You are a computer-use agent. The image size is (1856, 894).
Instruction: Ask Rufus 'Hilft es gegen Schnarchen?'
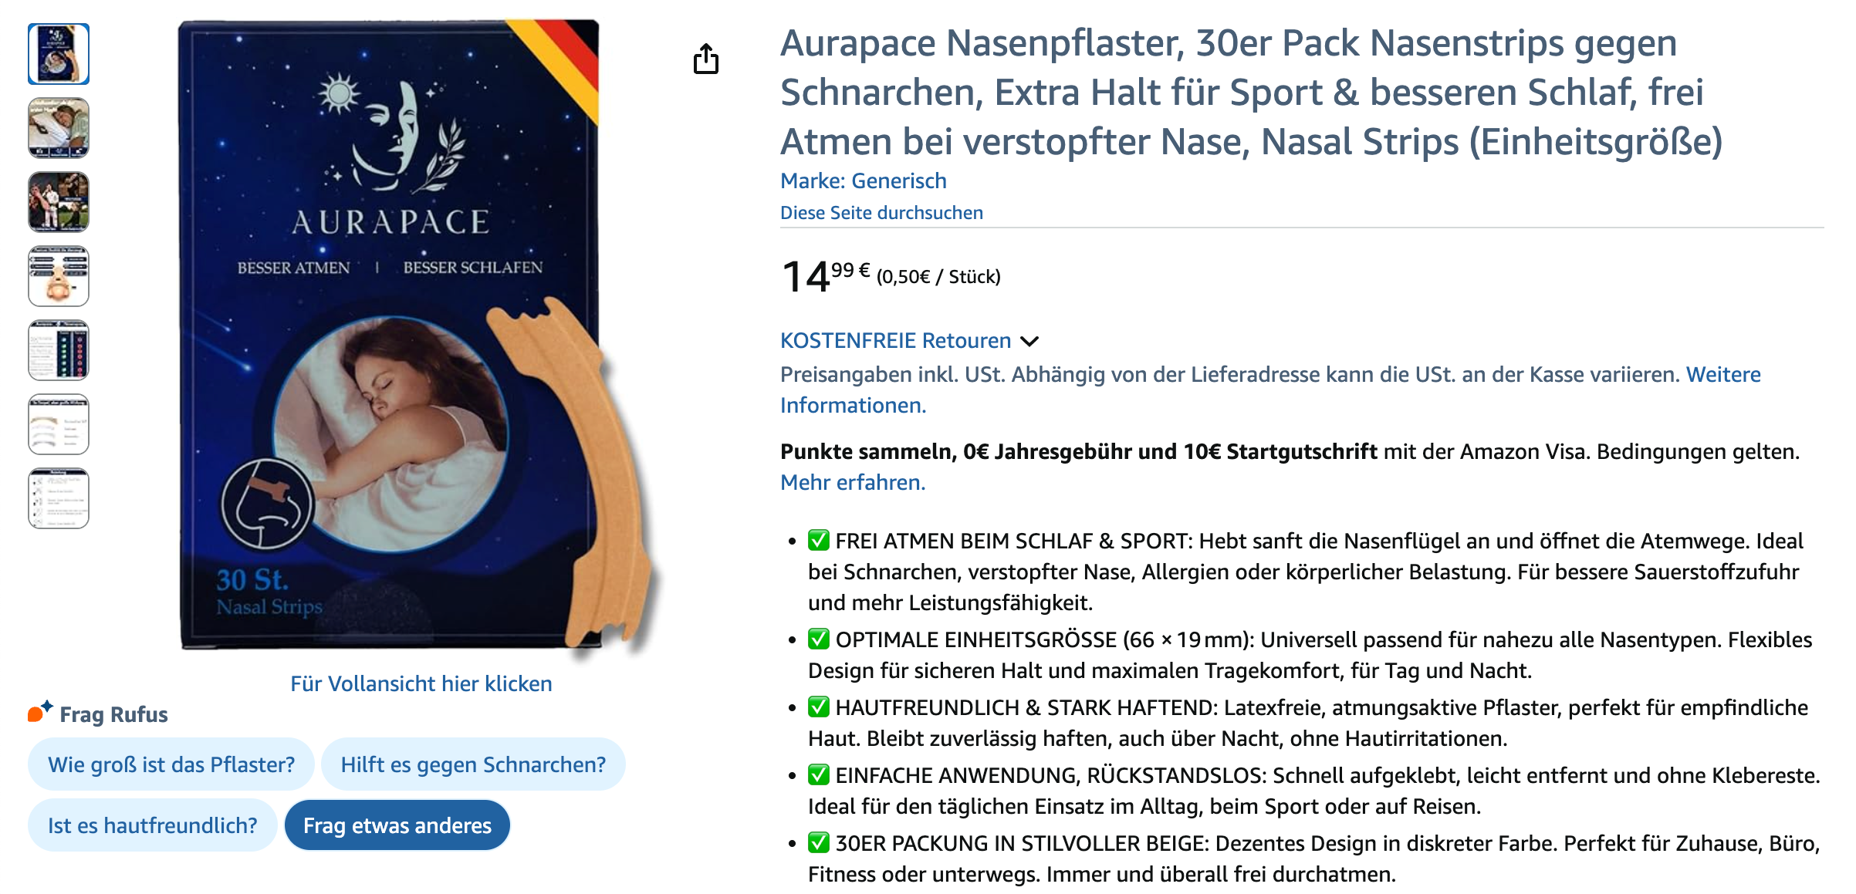(473, 764)
